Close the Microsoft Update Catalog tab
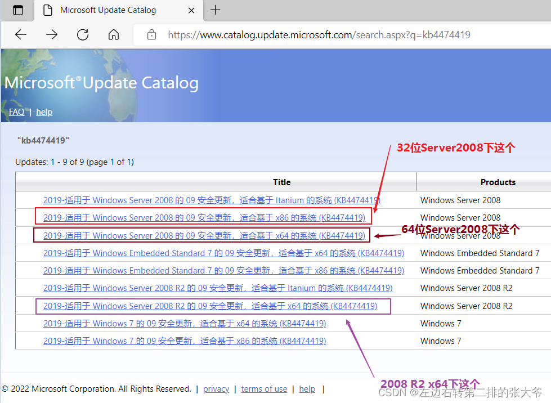Screen dimensions: 551x403 pos(191,10)
